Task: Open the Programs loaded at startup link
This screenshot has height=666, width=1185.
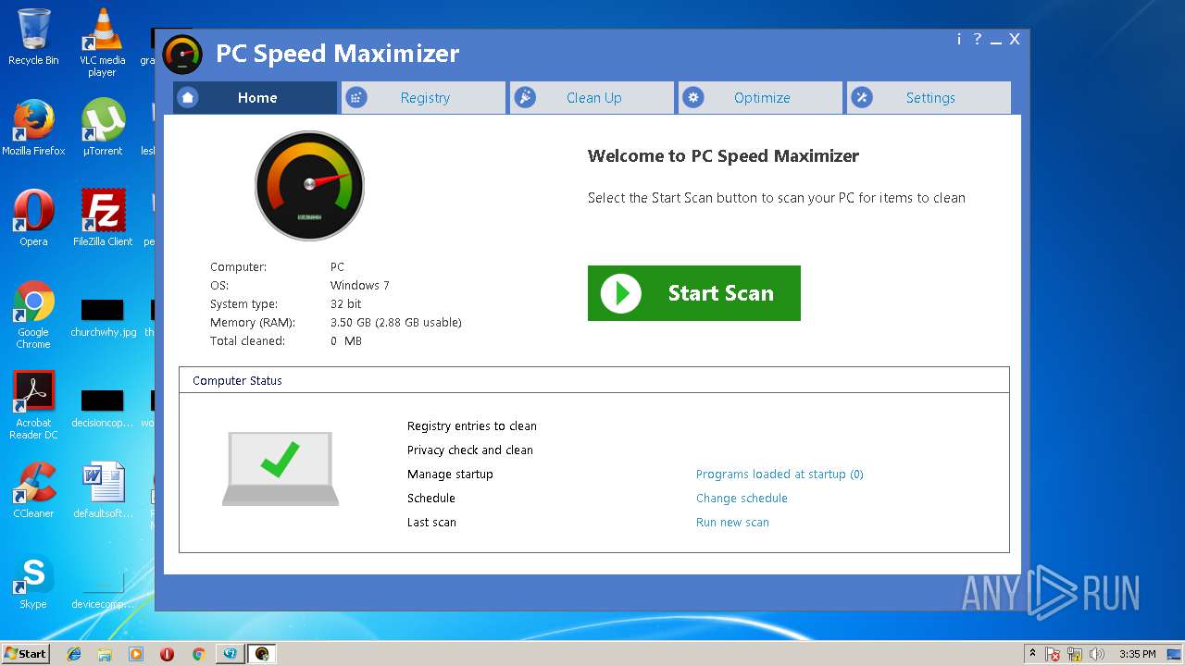Action: tap(780, 475)
